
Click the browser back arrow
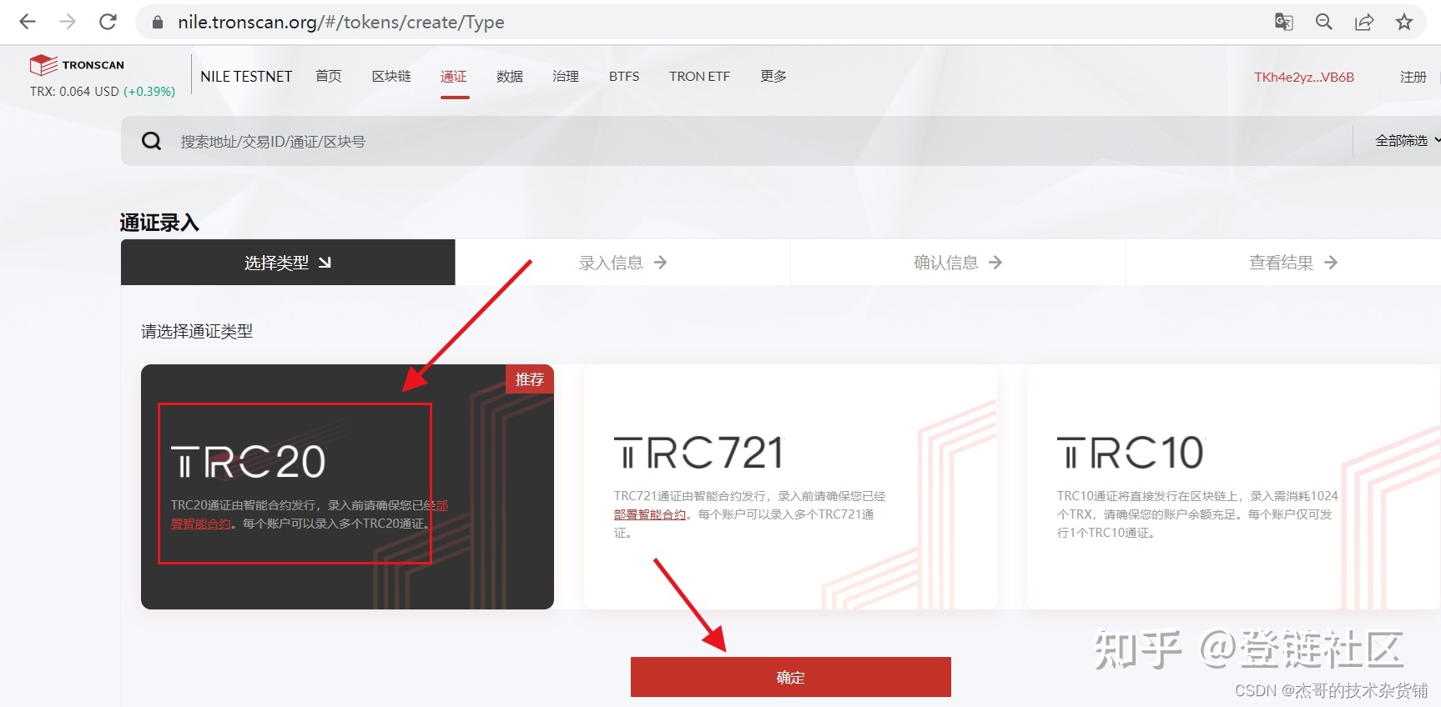pyautogui.click(x=28, y=22)
